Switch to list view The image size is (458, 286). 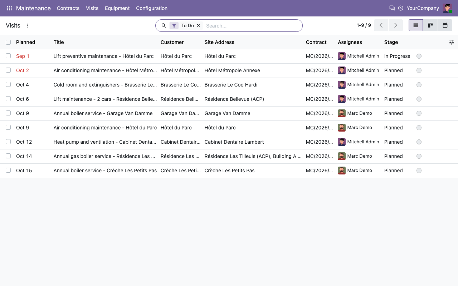click(416, 25)
